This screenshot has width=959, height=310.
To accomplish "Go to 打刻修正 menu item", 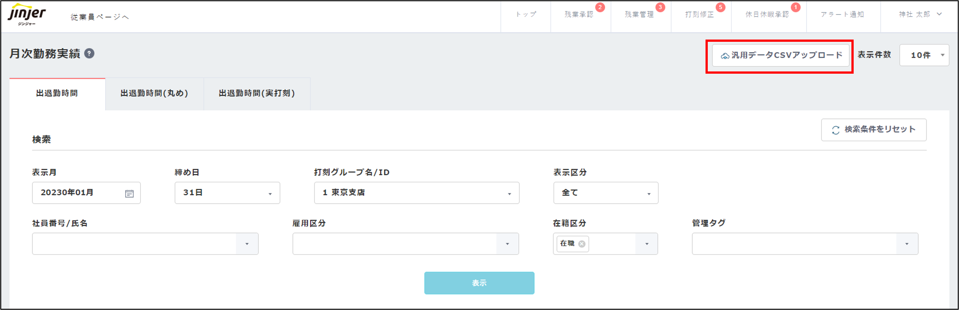I will coord(699,14).
